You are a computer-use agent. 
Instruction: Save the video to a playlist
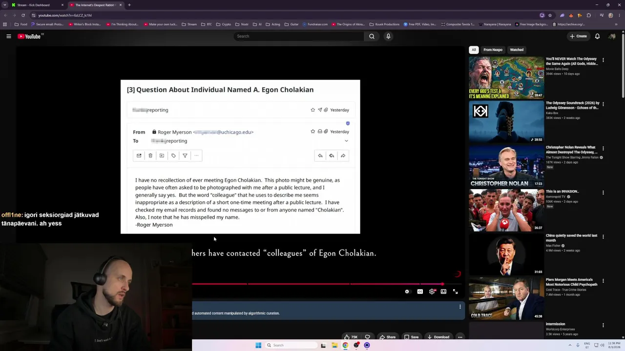point(411,337)
